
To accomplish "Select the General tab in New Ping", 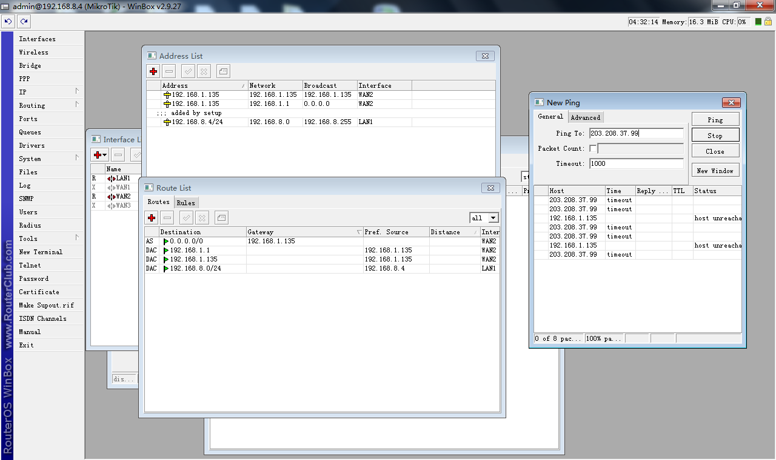I will coord(550,117).
